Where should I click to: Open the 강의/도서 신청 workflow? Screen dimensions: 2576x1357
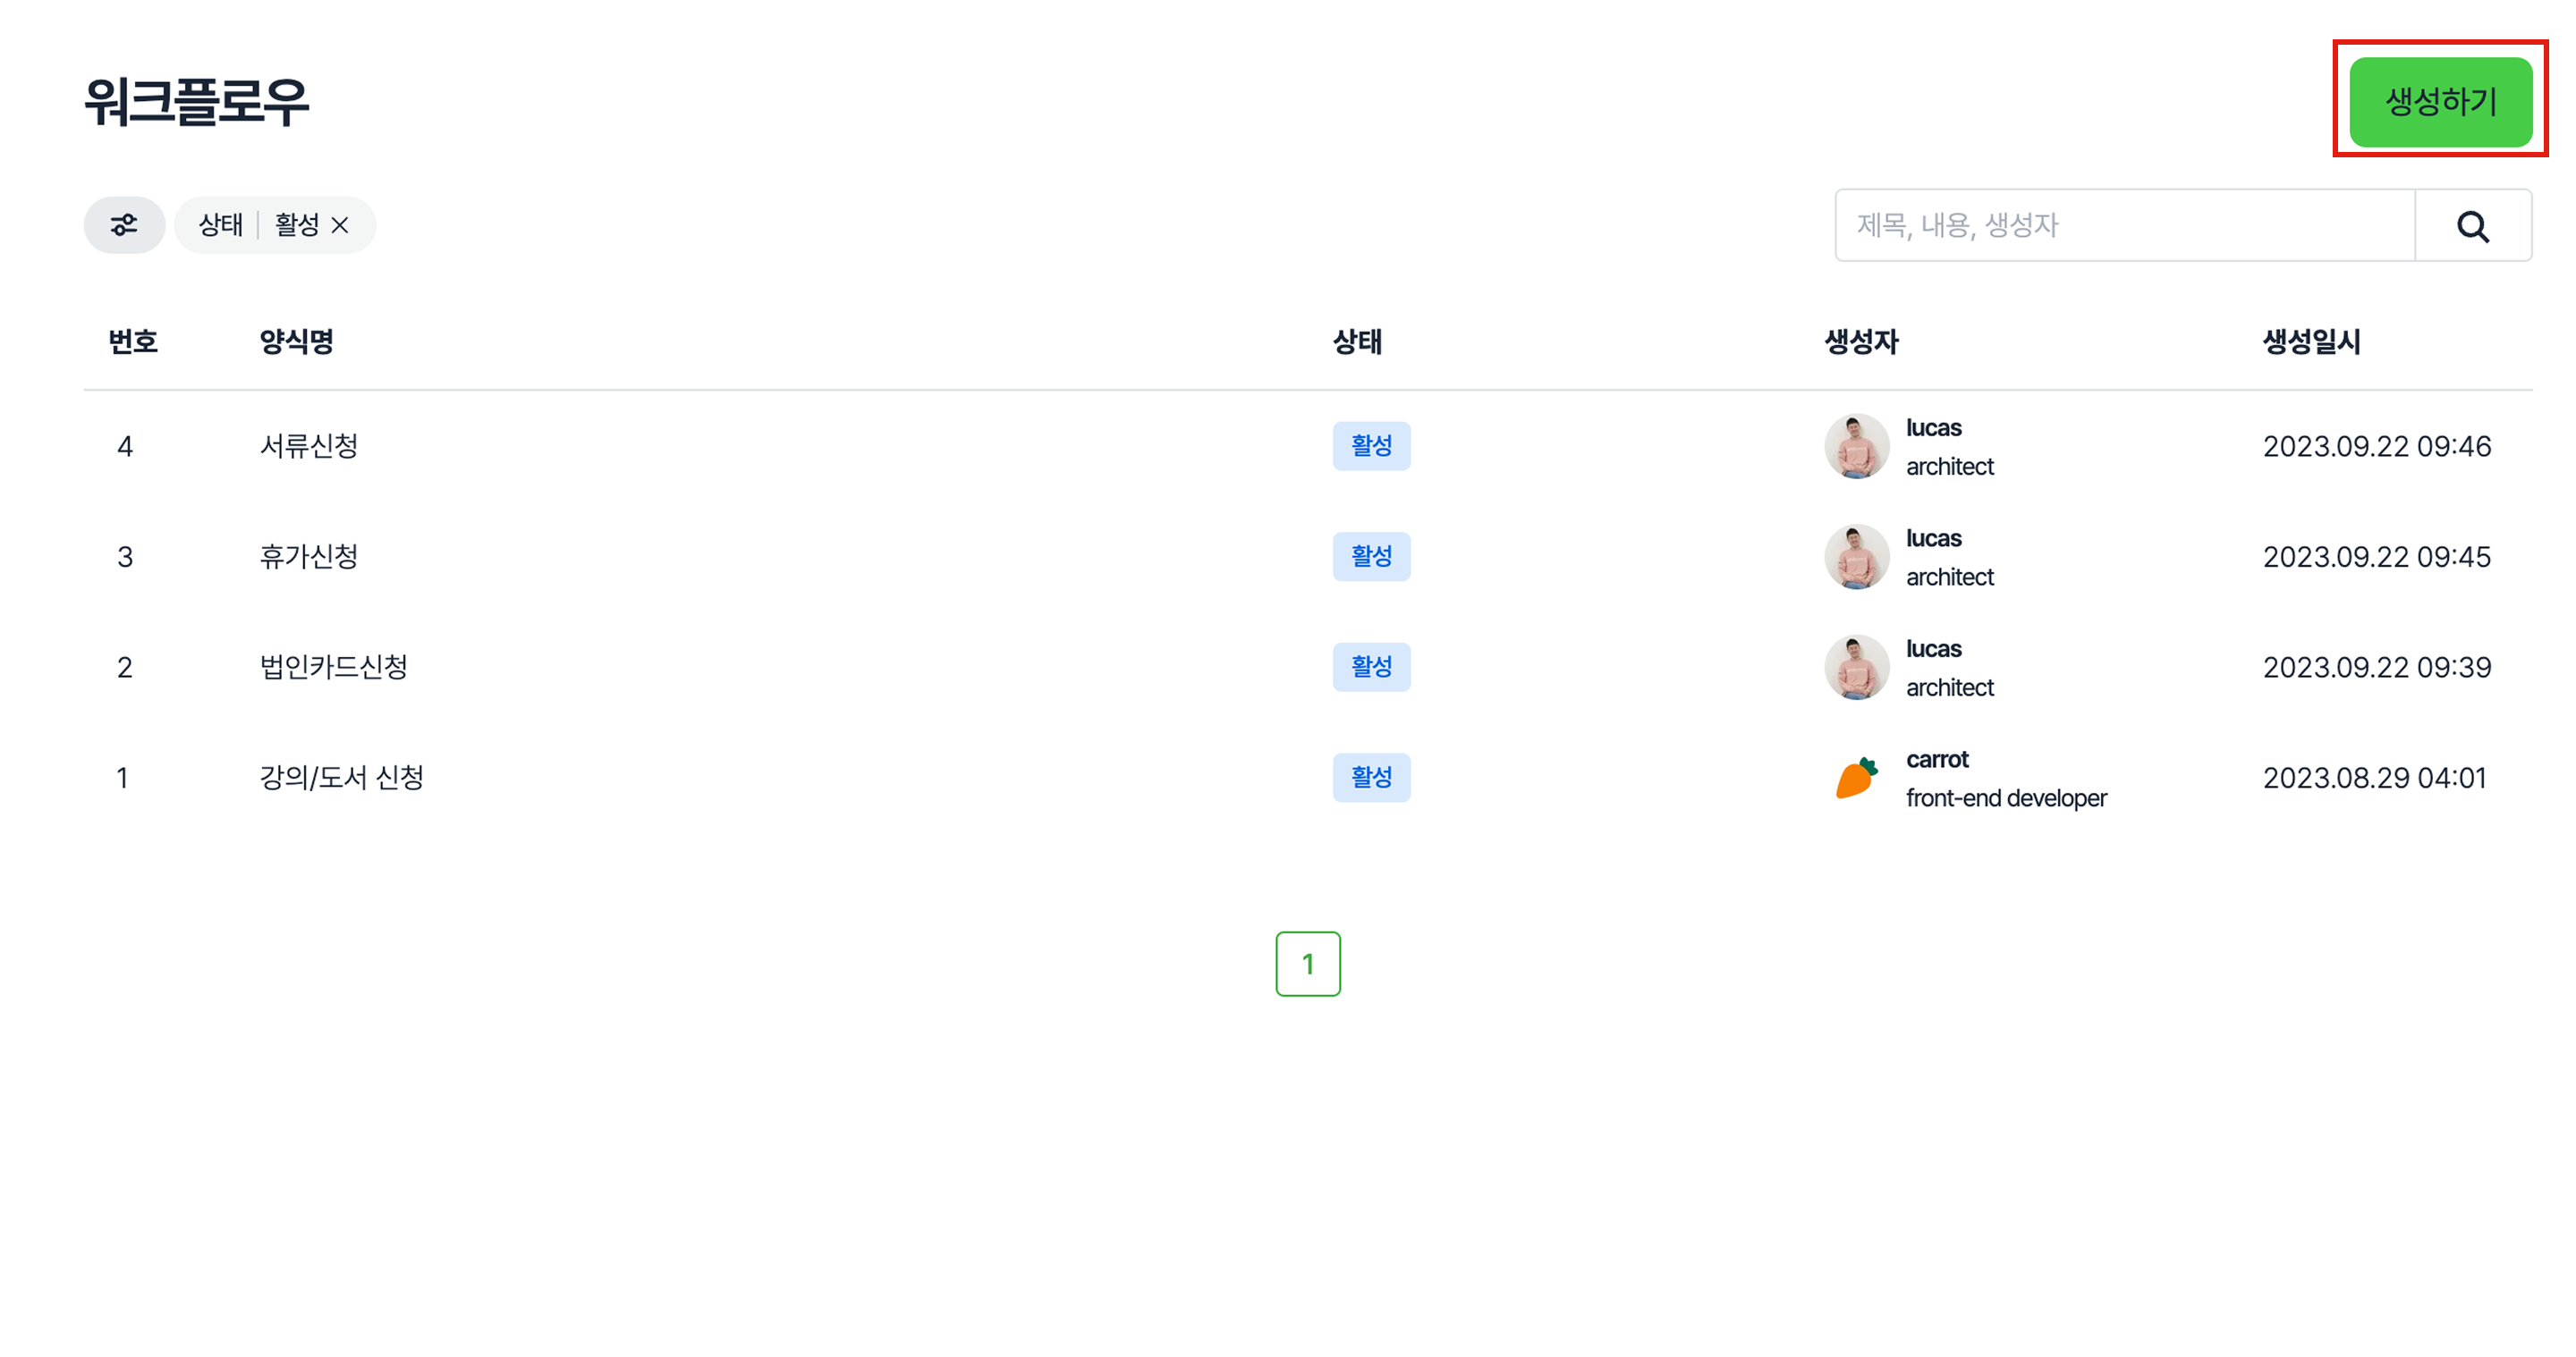coord(342,778)
